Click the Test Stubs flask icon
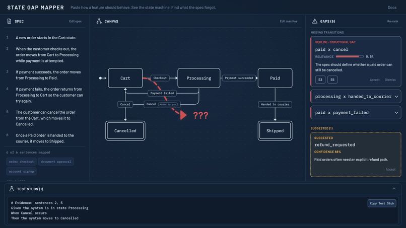Viewport: 406px width, 228px height. (12, 189)
